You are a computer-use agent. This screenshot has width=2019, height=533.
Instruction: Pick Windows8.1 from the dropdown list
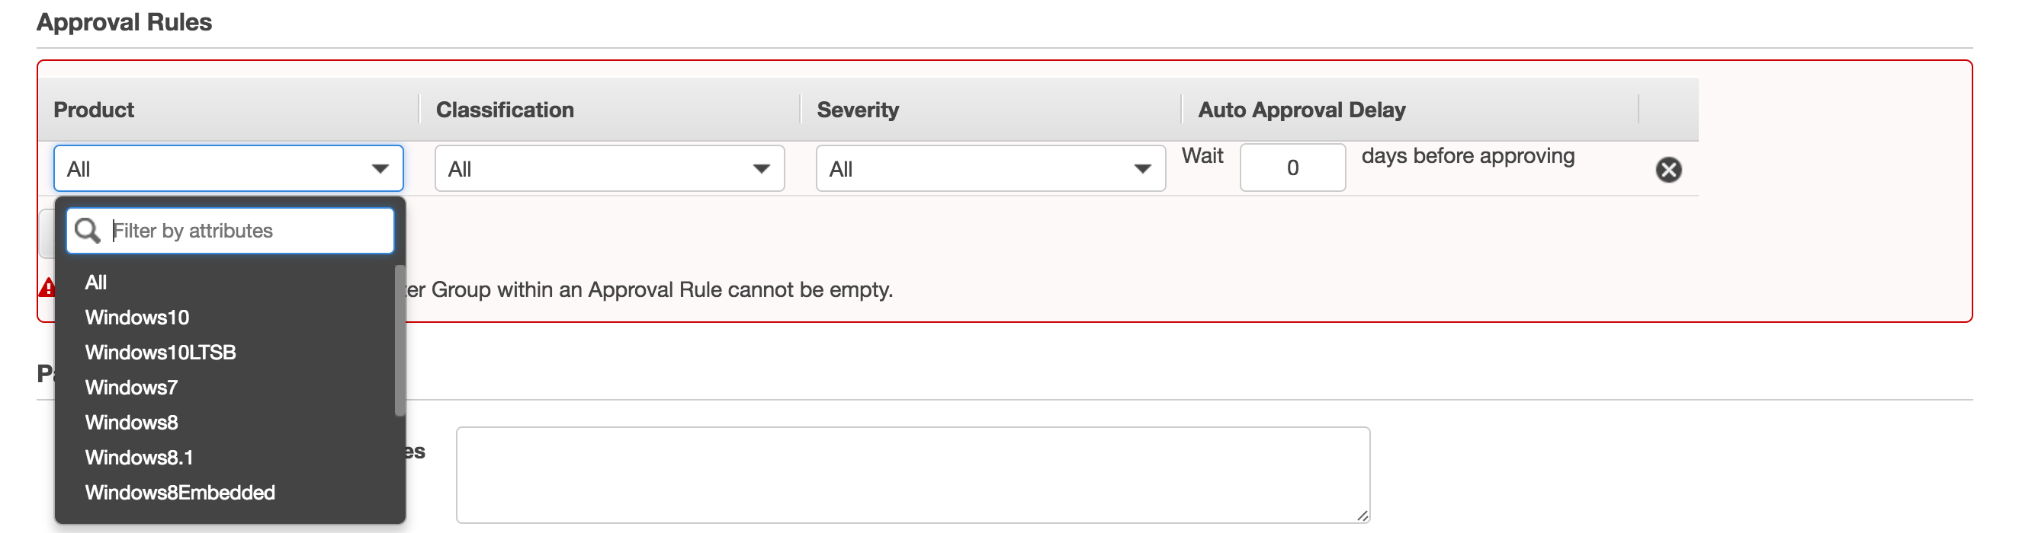point(140,458)
